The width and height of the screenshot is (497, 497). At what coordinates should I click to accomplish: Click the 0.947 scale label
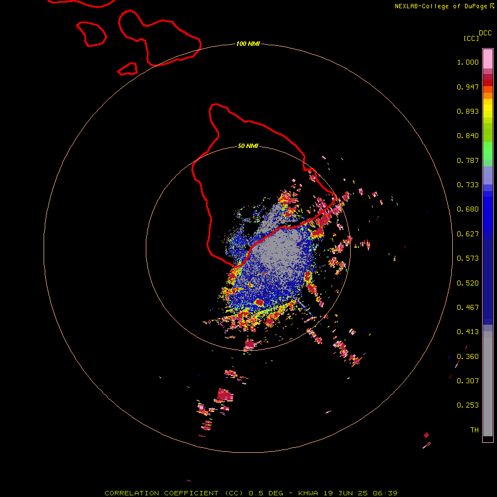(x=468, y=87)
